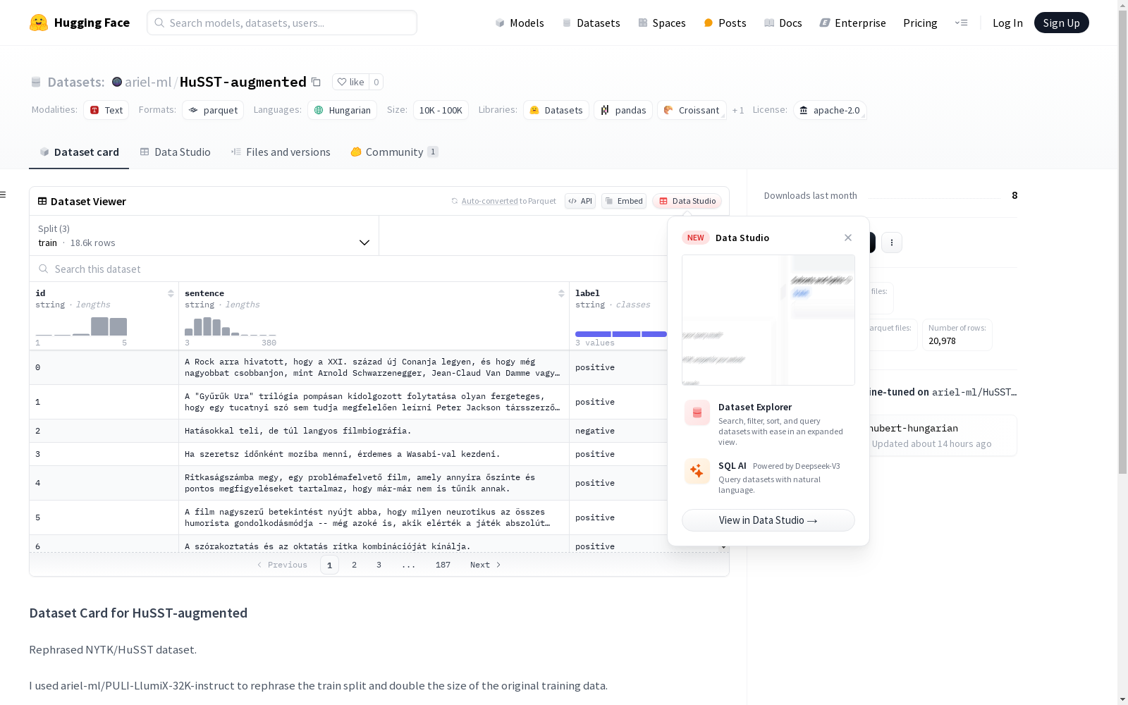Click the label classes distribution bar
Screen dimensions: 1128x705
[621, 334]
